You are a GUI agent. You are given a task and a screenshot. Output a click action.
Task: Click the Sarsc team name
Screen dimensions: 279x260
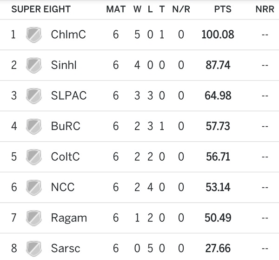click(x=65, y=248)
